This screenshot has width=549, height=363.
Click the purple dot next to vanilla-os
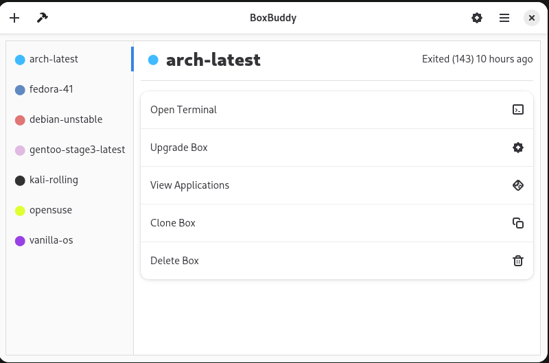(x=20, y=241)
